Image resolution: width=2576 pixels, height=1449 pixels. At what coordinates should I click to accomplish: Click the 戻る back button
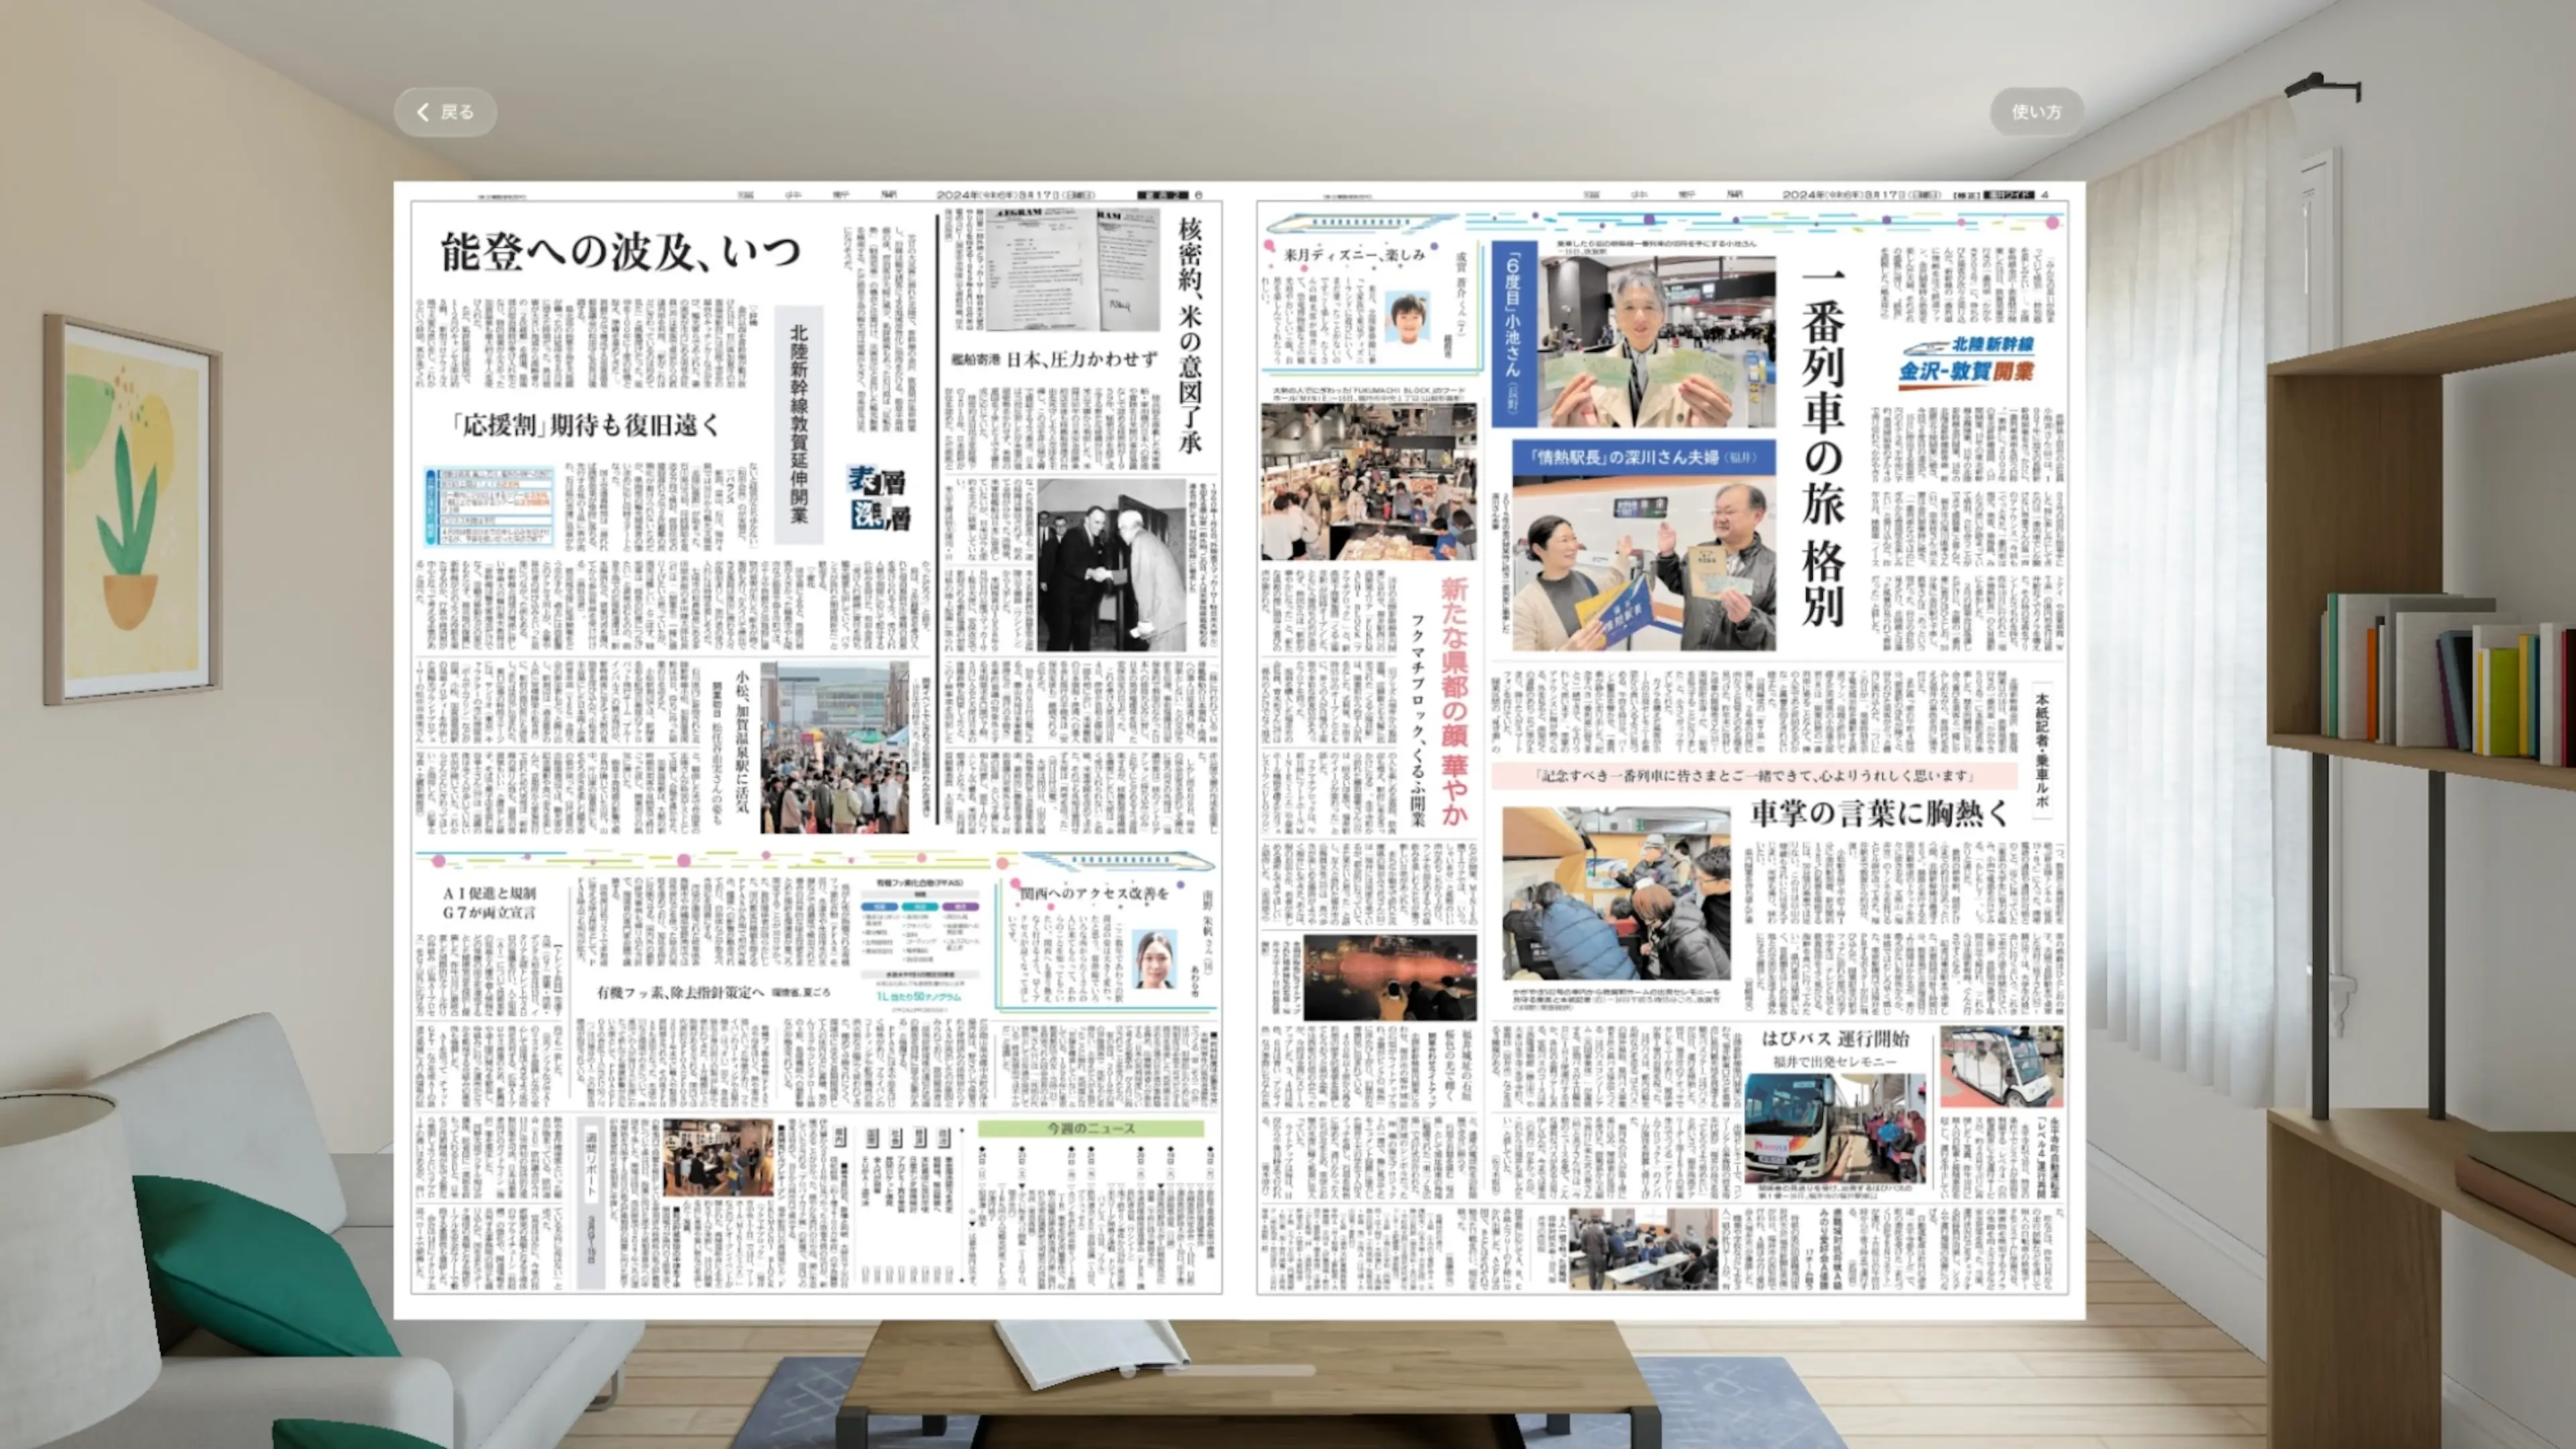coord(445,112)
